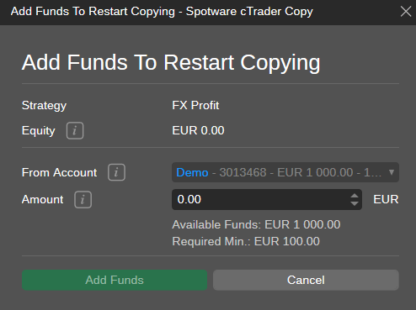Select the blue Demo text in account box
Screen dimensions: 416x310
192,172
